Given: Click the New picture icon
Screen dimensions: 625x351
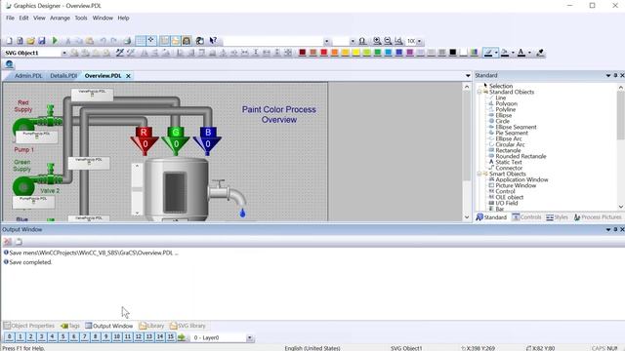Looking at the screenshot, I should point(9,41).
